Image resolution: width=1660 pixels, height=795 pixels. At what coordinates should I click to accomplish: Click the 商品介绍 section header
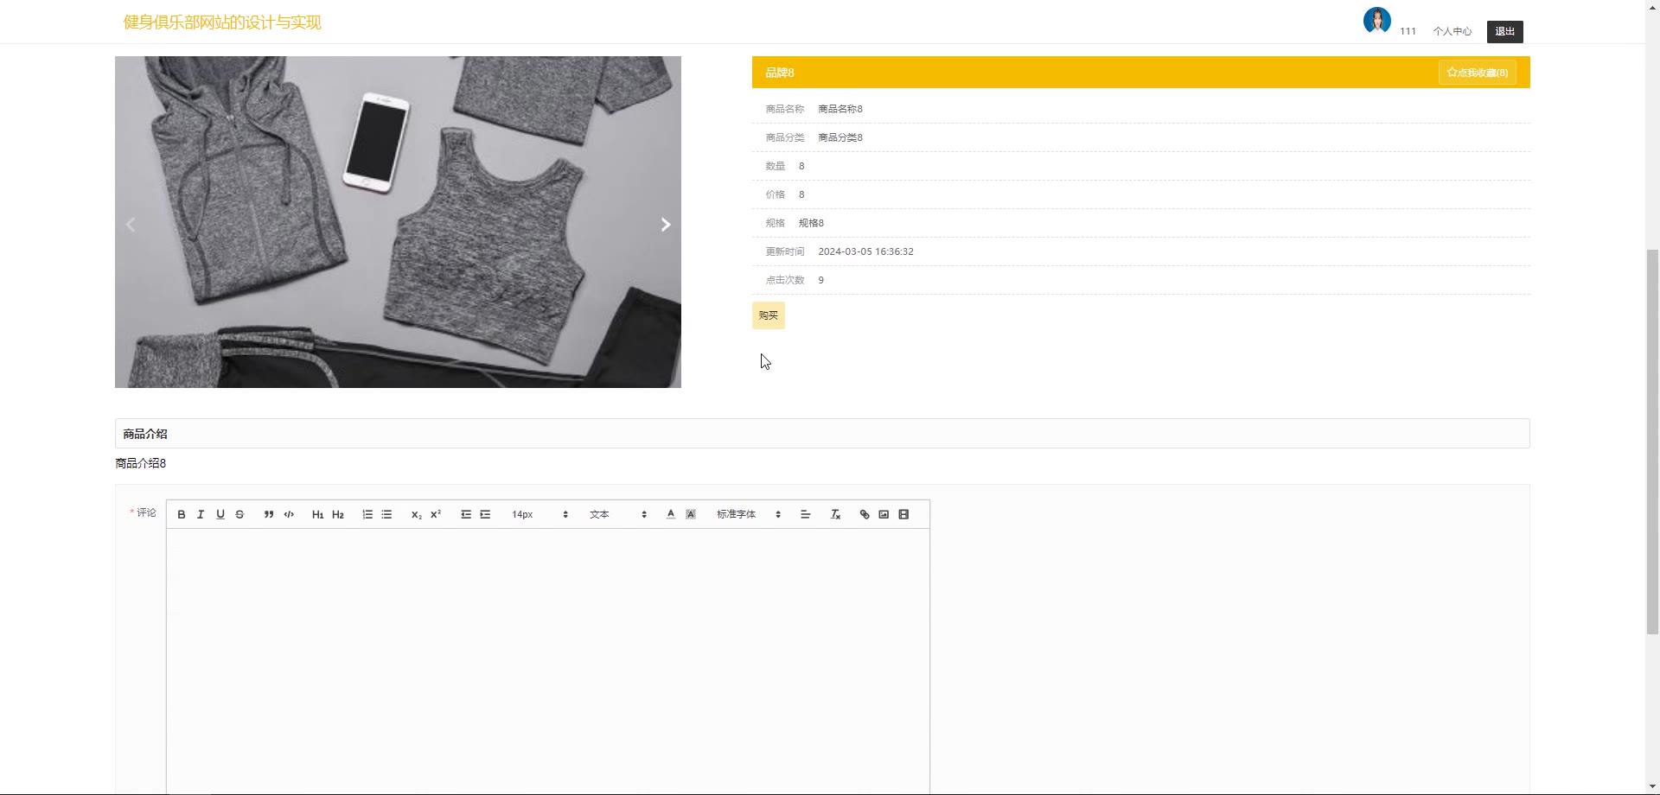[822, 434]
